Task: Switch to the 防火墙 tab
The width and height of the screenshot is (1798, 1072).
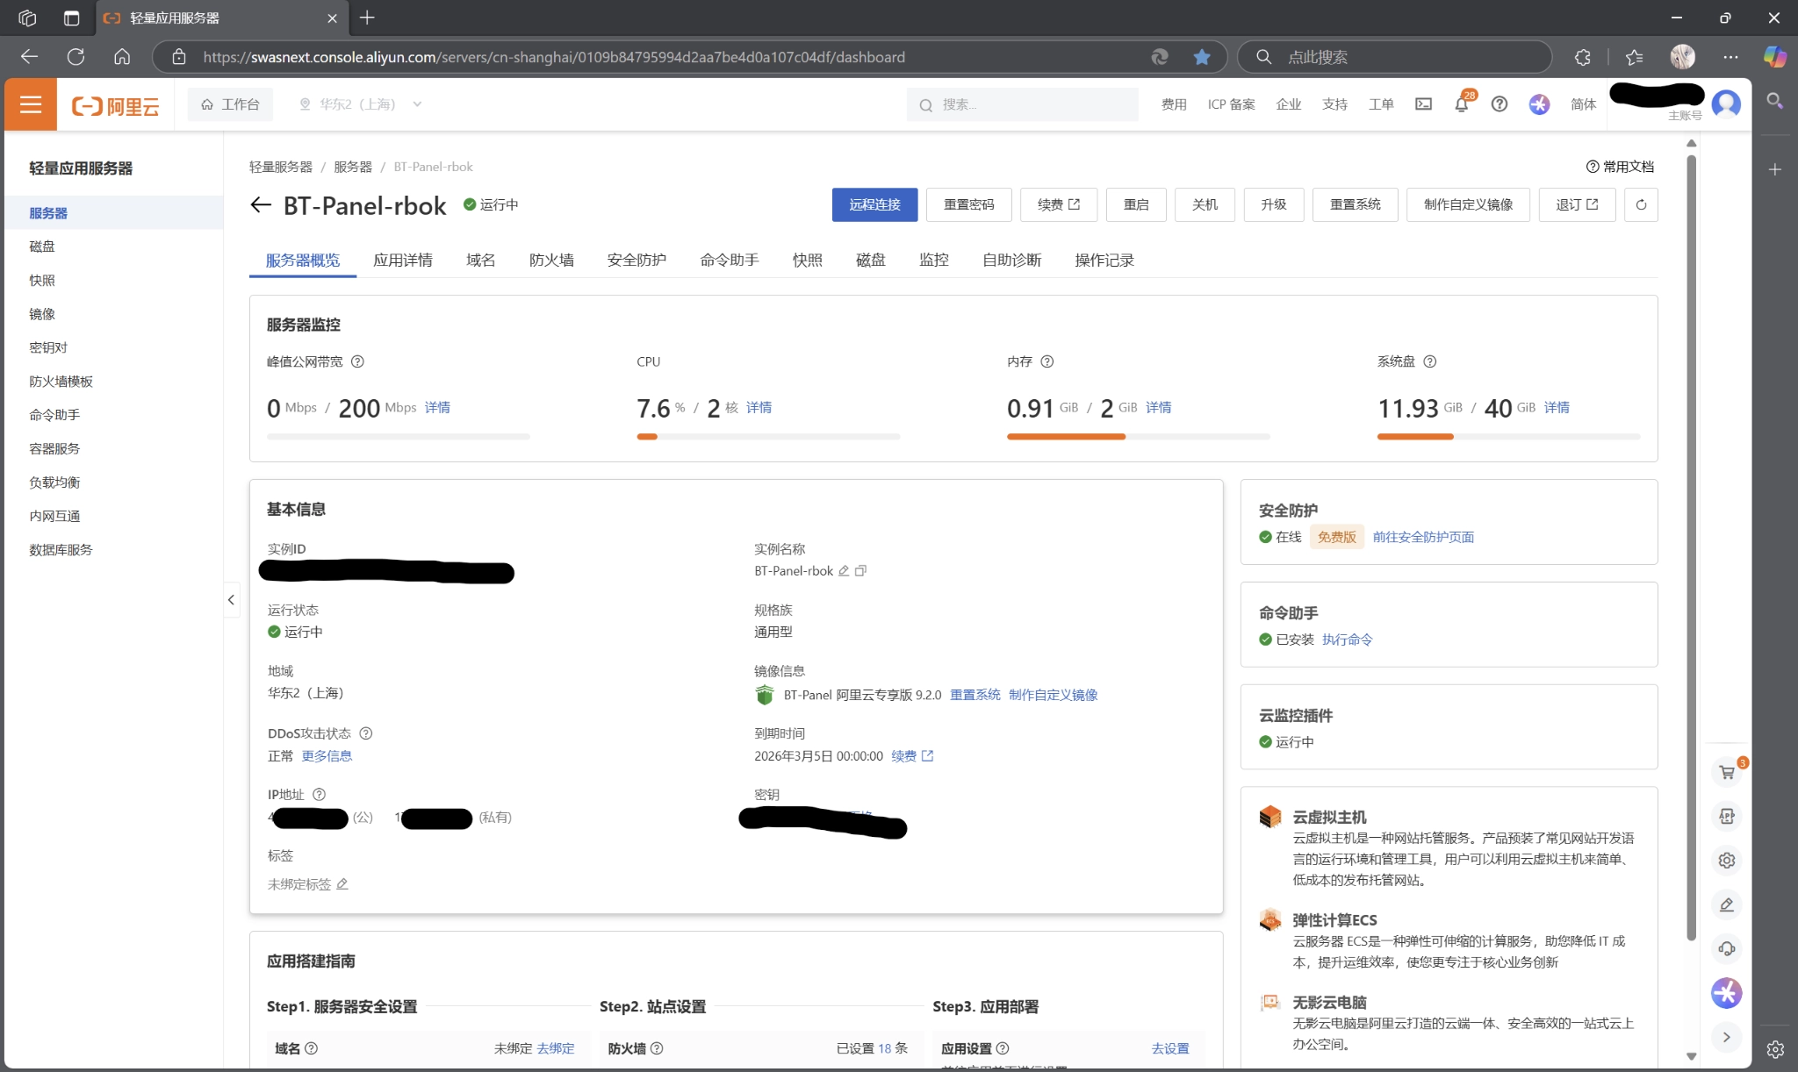Action: pyautogui.click(x=551, y=261)
